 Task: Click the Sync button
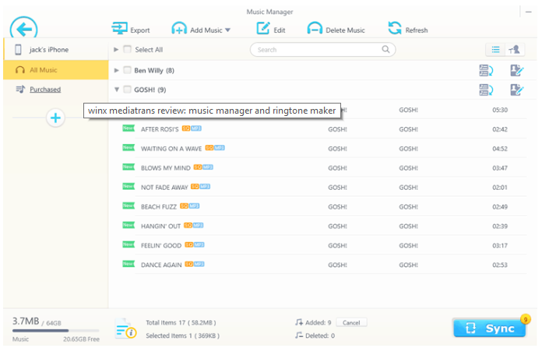489,328
